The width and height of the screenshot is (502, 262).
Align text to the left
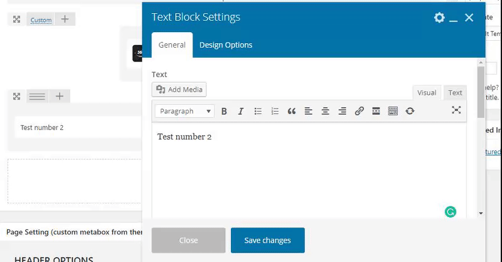point(308,111)
